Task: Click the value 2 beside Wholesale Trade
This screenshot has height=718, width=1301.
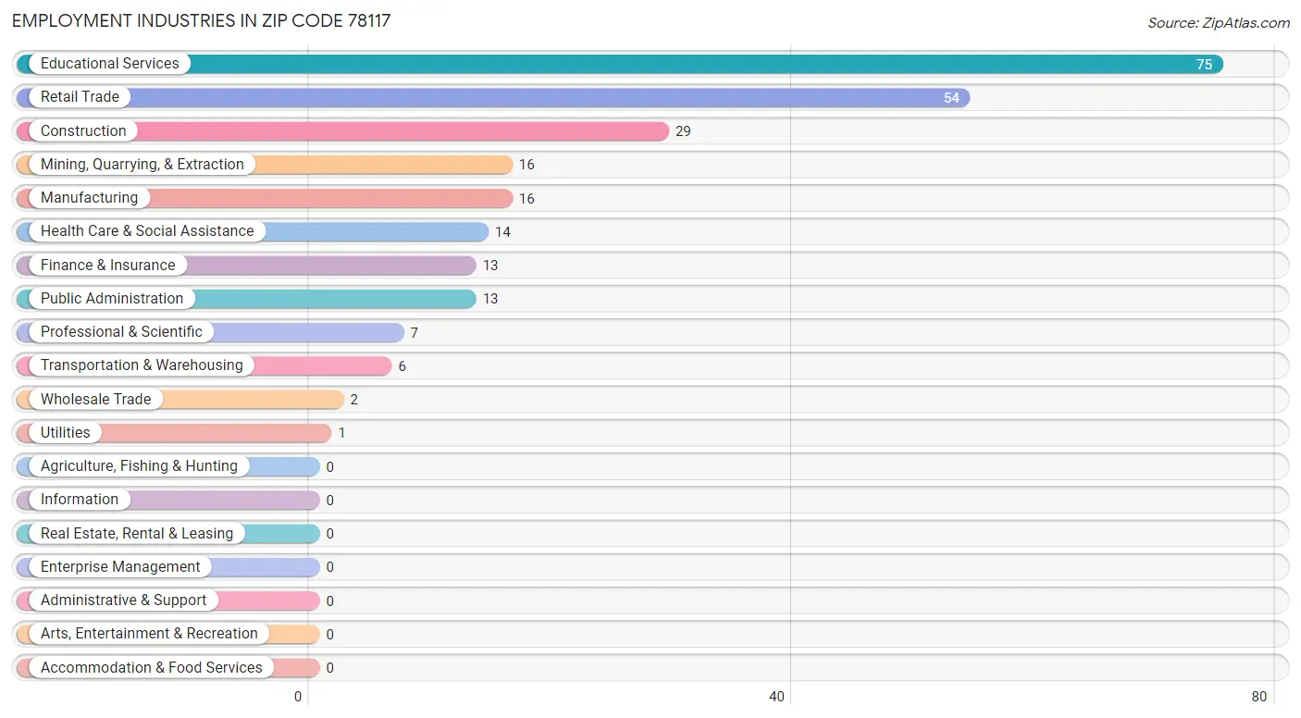Action: pyautogui.click(x=354, y=400)
